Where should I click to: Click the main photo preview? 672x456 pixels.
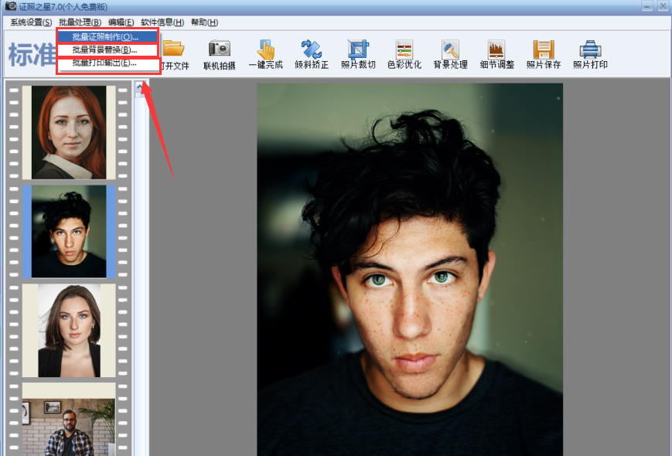tap(410, 269)
